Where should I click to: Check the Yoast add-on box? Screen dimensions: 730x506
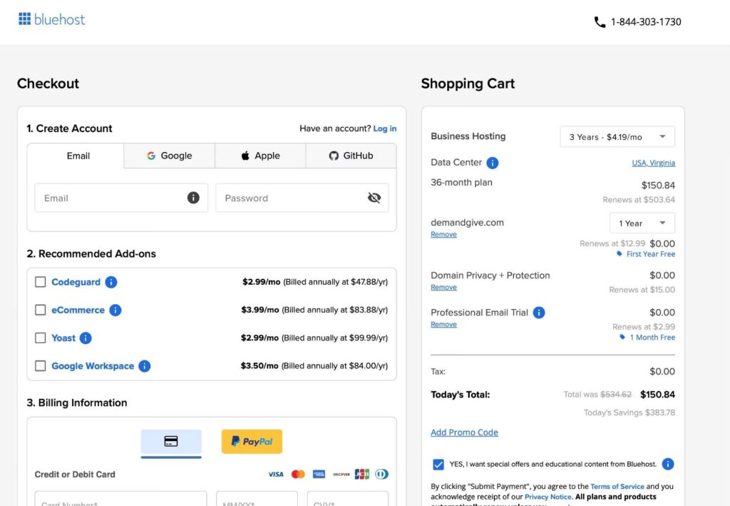(41, 338)
